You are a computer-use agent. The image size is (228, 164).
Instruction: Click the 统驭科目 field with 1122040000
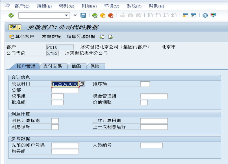65,84
